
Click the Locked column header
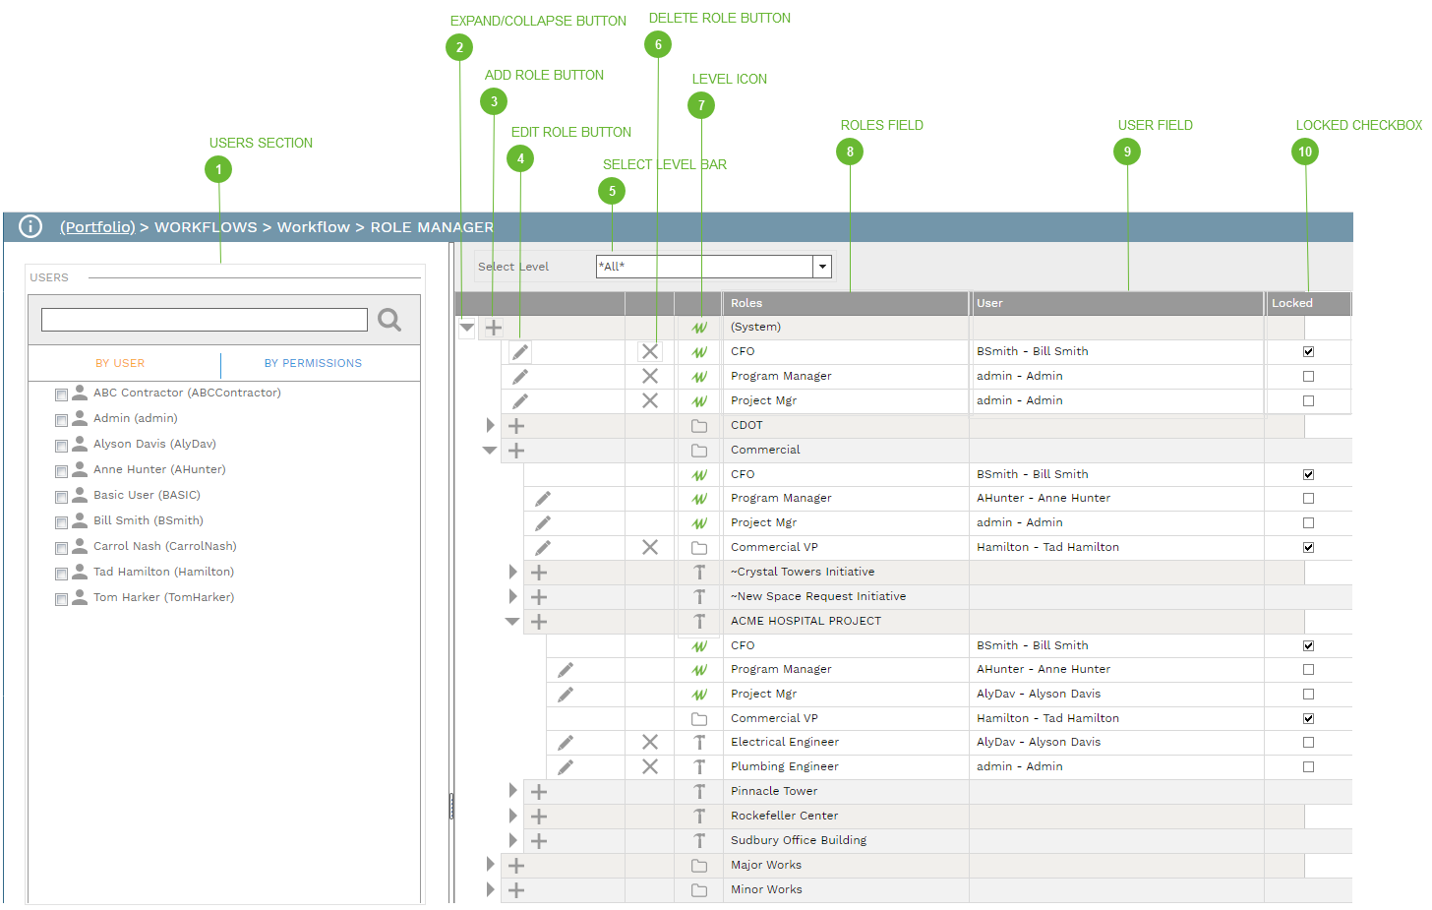1308,303
